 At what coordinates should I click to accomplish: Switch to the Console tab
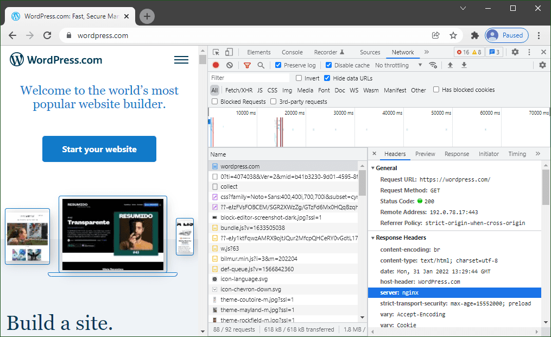pos(292,52)
